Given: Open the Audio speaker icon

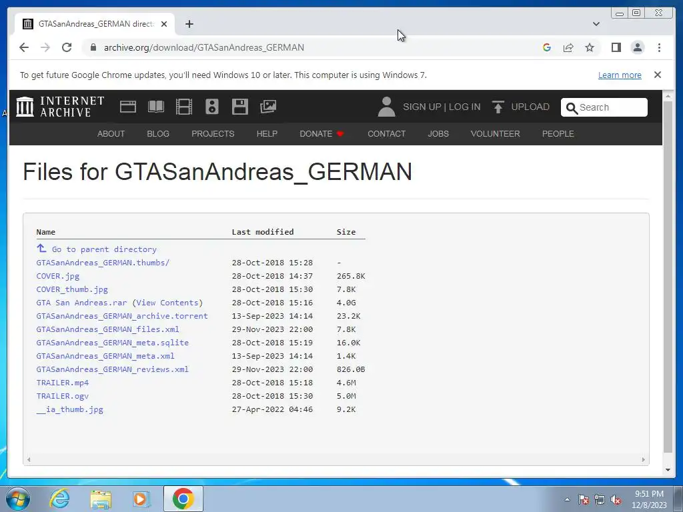Looking at the screenshot, I should tap(211, 107).
